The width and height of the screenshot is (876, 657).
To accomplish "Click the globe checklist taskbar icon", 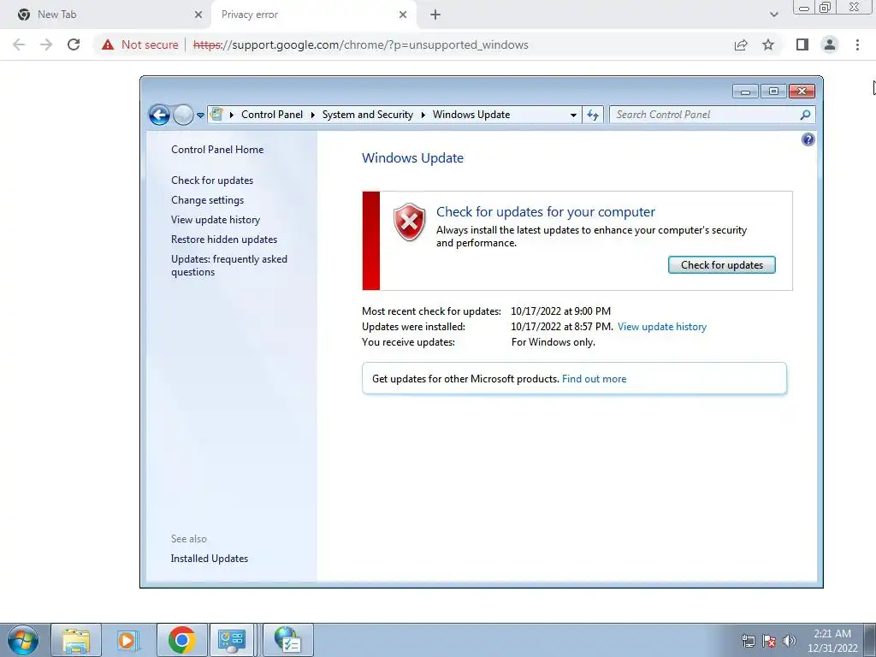I will tap(287, 640).
